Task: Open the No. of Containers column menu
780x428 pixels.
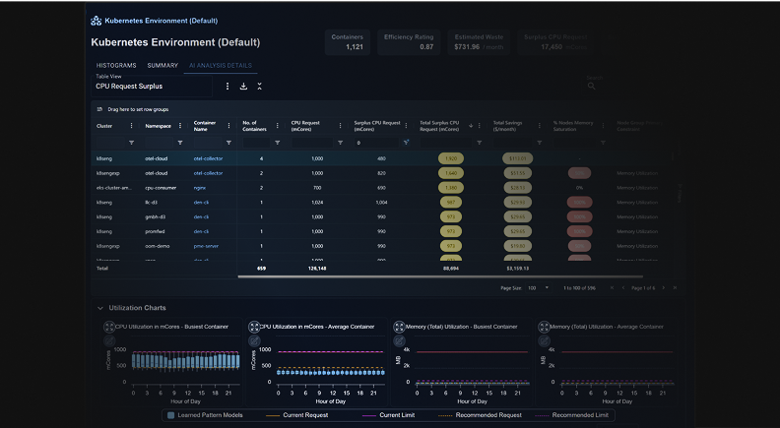Action: click(277, 126)
